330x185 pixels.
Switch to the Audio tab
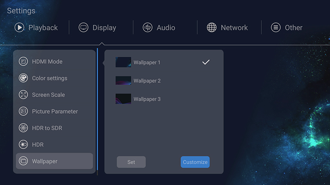tap(165, 28)
